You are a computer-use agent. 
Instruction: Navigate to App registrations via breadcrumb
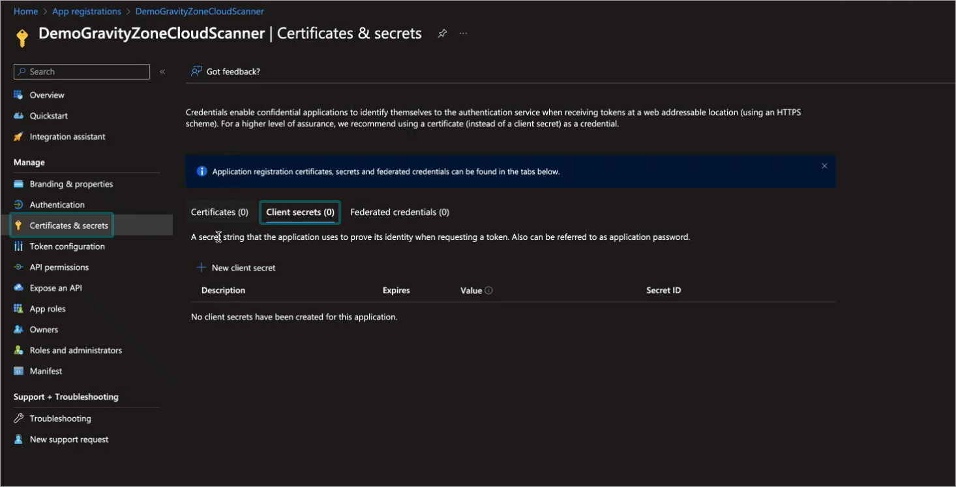[x=87, y=11]
